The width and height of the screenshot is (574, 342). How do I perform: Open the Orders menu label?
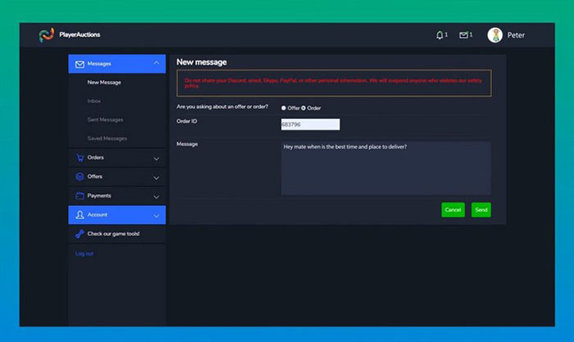96,157
